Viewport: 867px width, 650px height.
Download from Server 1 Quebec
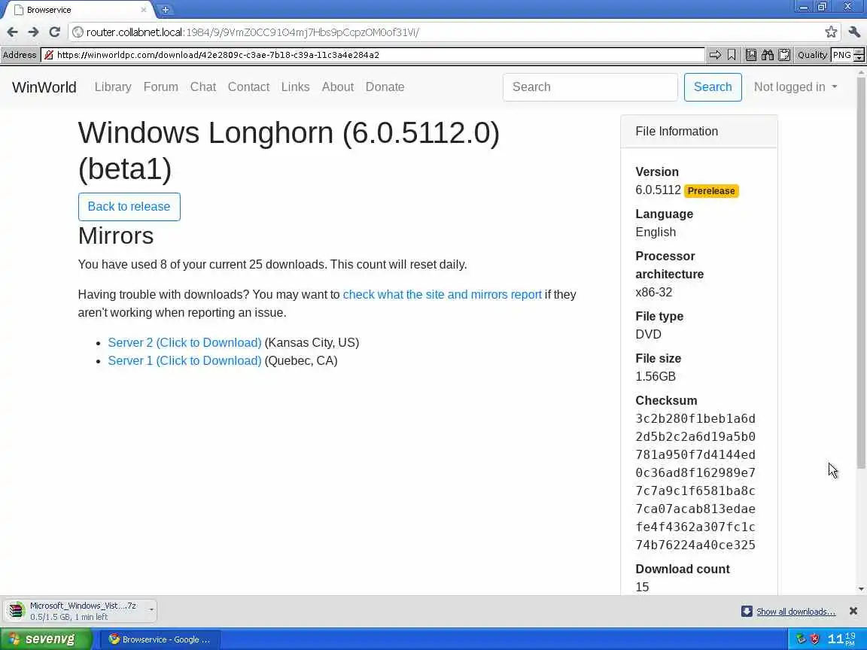coord(184,361)
